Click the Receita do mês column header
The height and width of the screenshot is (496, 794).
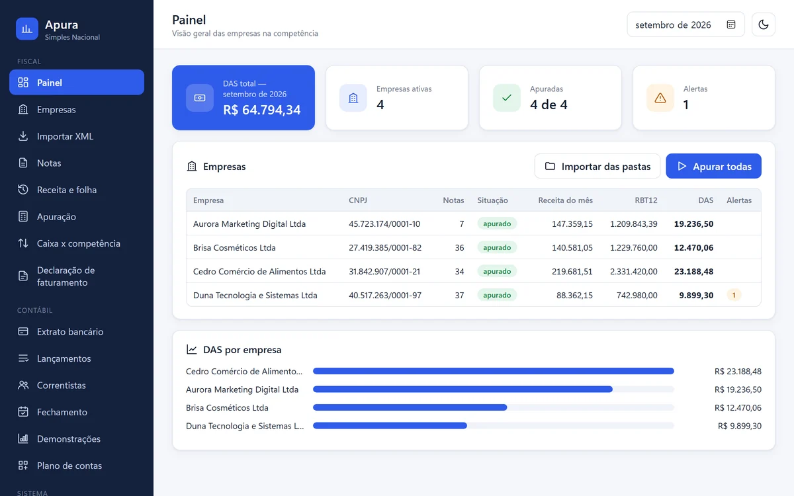click(x=565, y=200)
